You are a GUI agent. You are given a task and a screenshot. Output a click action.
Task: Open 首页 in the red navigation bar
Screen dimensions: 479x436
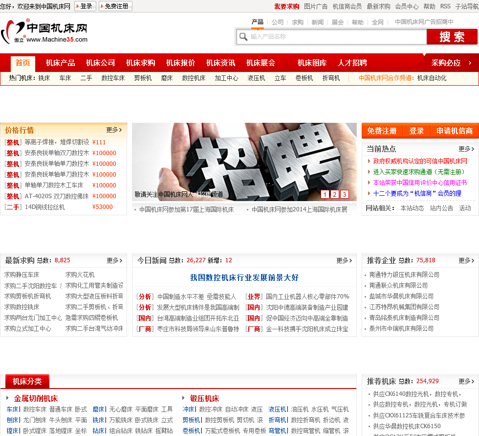click(23, 63)
